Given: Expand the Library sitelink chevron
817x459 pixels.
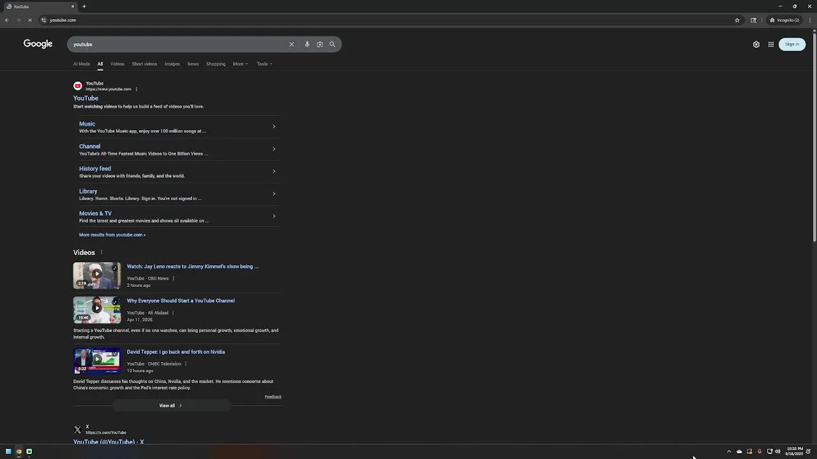Looking at the screenshot, I should [x=274, y=194].
